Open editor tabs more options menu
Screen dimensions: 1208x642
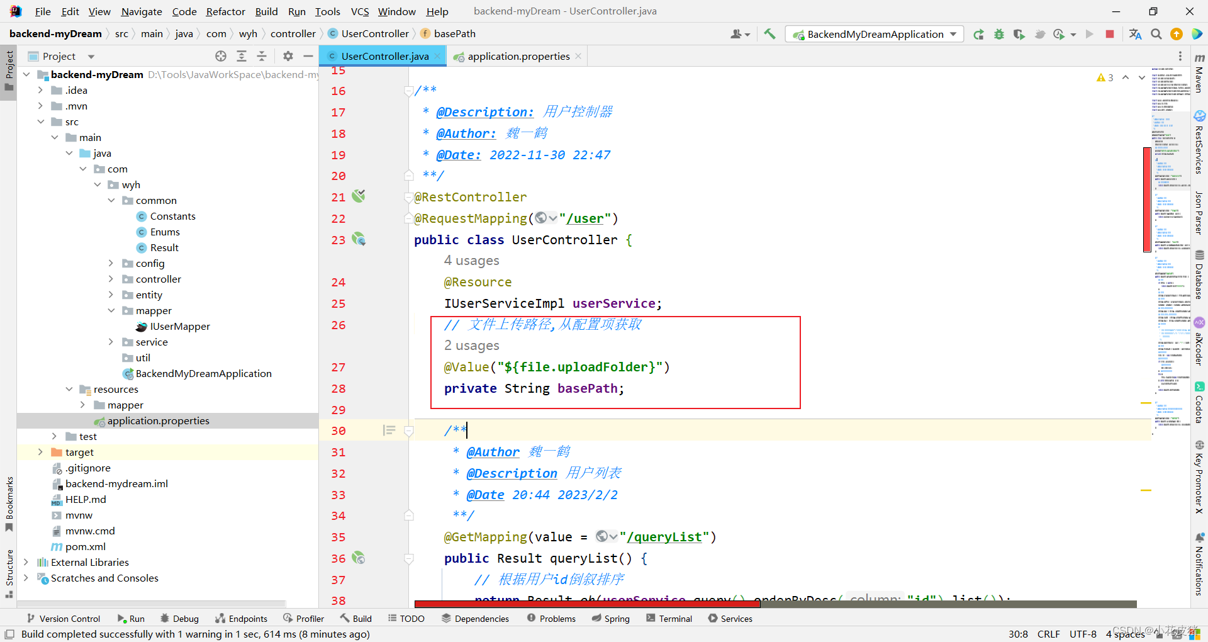pyautogui.click(x=1180, y=56)
